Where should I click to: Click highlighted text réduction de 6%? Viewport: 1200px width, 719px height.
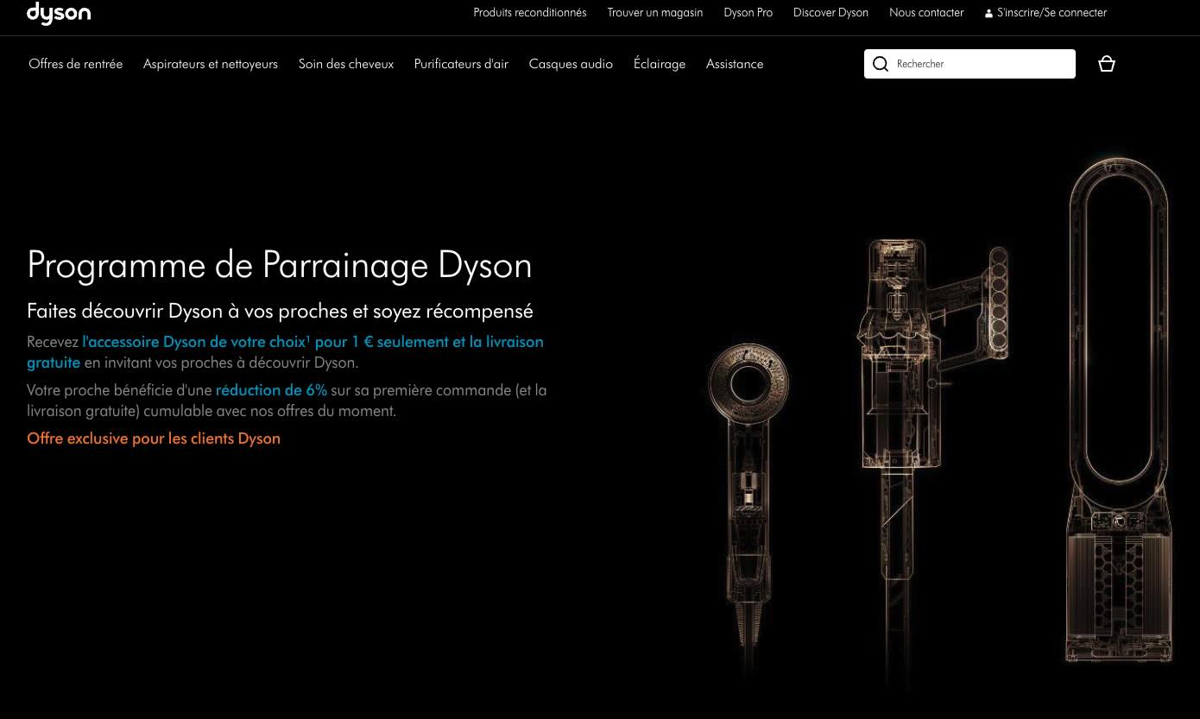[271, 390]
